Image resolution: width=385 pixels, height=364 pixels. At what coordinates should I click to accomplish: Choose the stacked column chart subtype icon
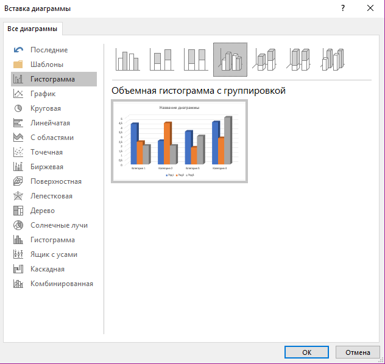click(162, 60)
